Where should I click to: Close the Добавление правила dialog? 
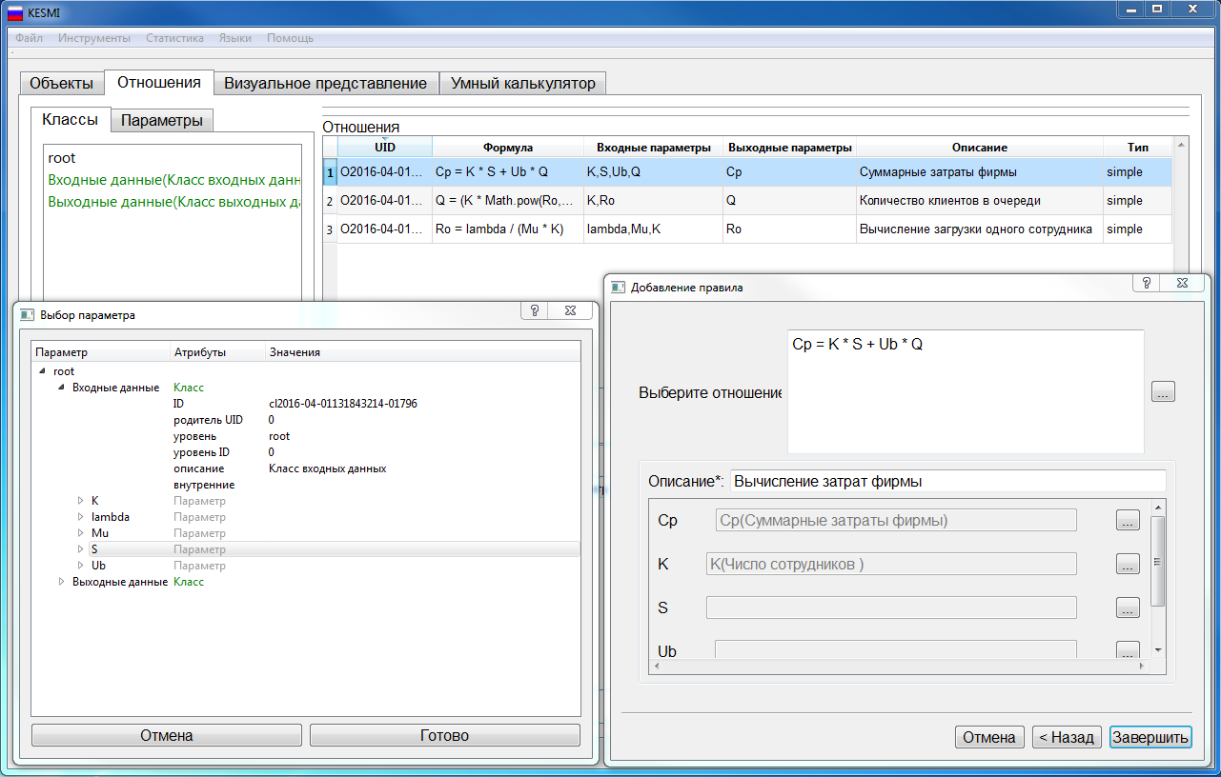pyautogui.click(x=1181, y=284)
